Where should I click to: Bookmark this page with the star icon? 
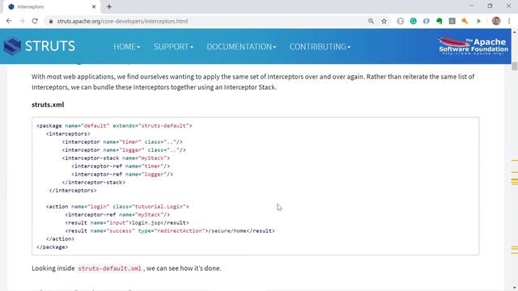384,21
